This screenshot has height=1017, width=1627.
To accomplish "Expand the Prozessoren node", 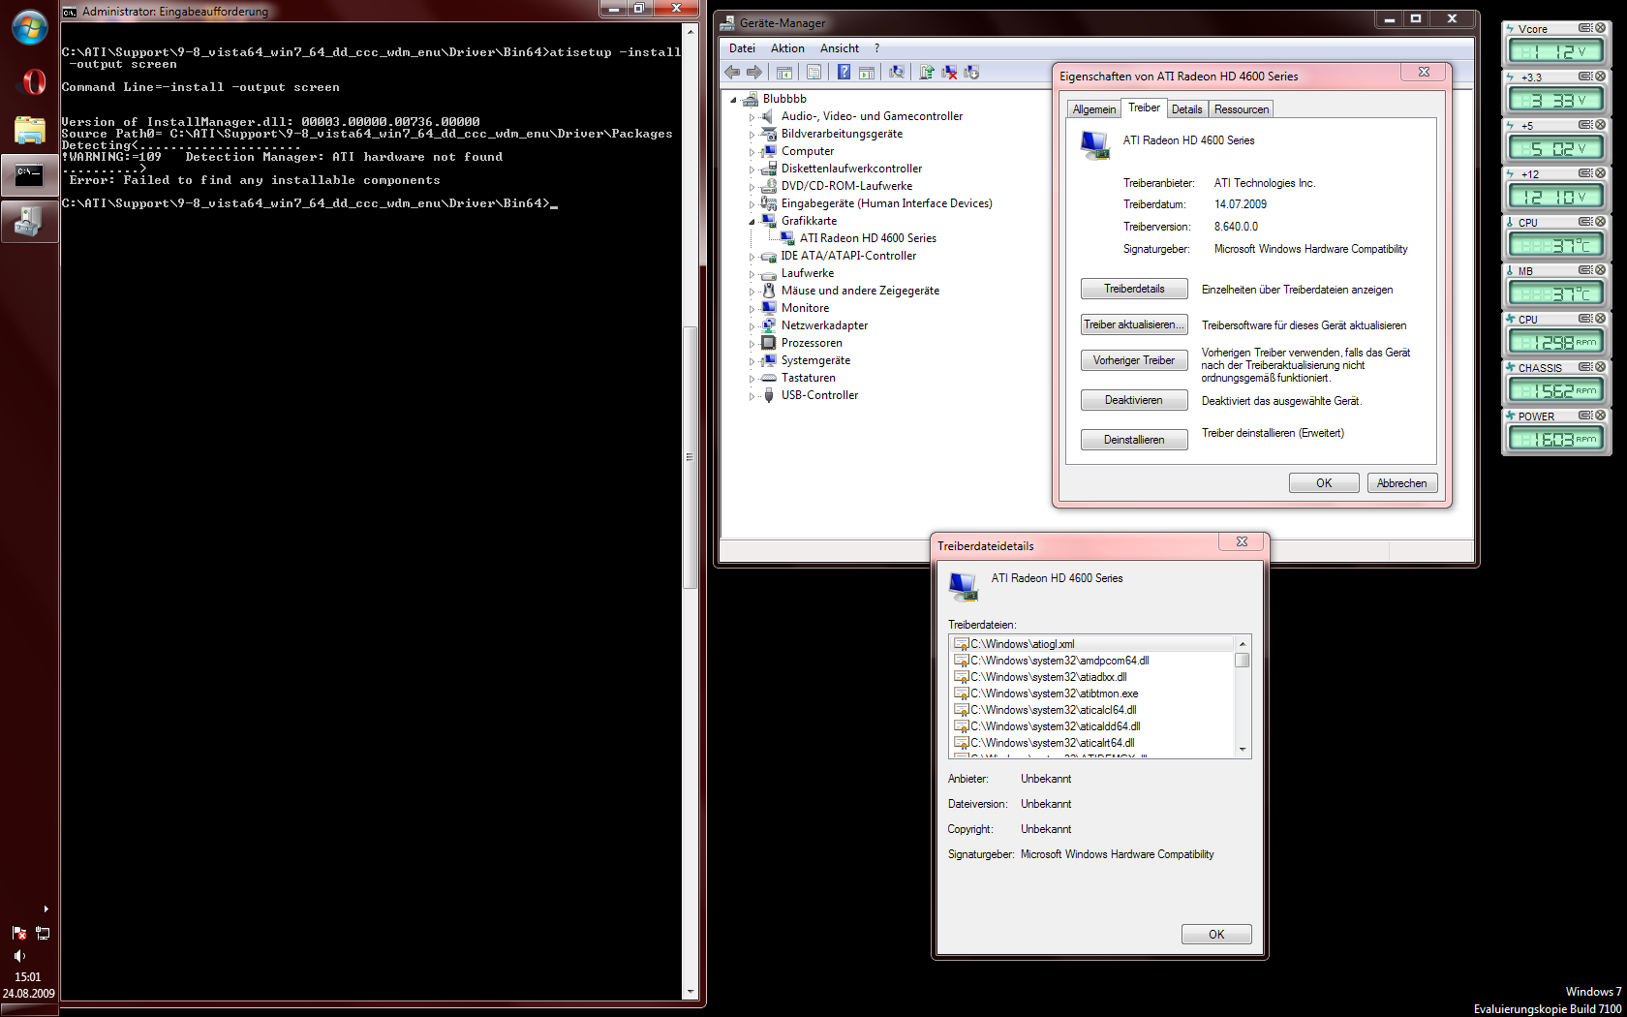I will click(752, 344).
